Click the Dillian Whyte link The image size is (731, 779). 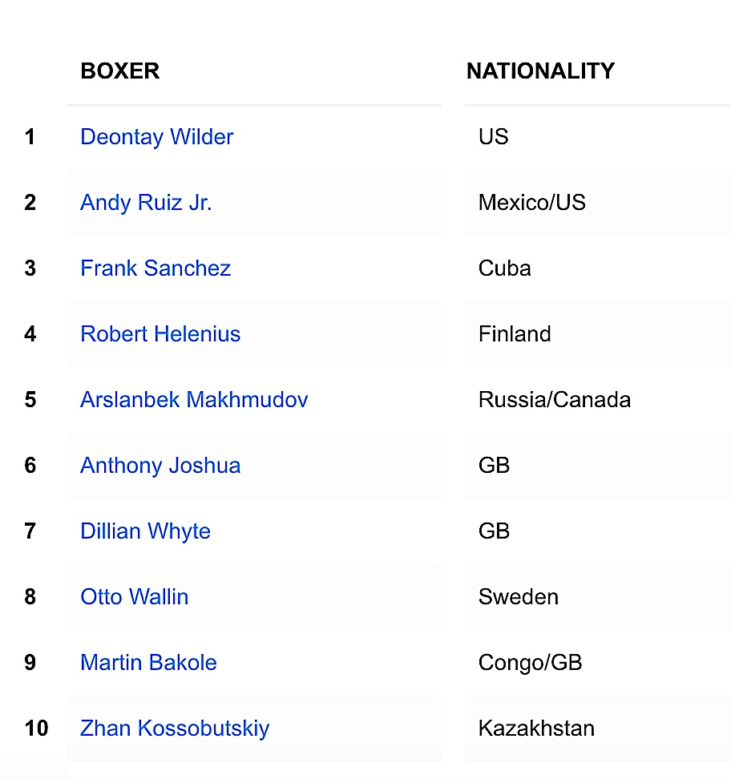(145, 531)
